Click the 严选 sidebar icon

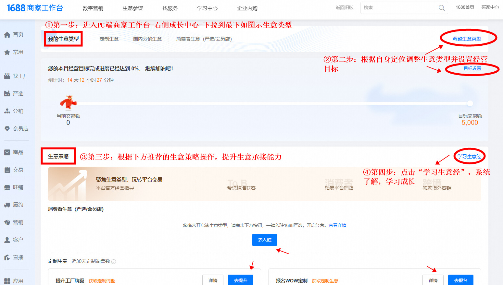(7, 94)
